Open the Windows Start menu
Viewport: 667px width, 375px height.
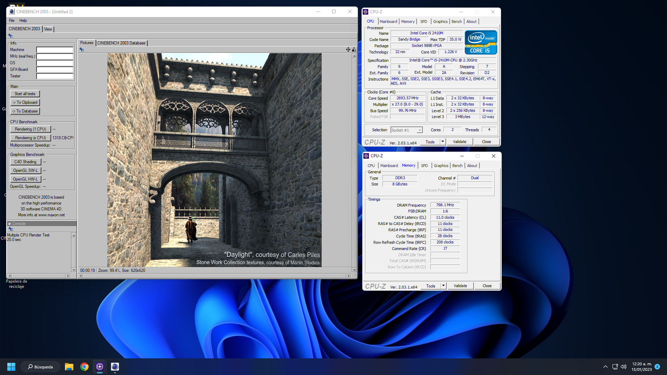click(11, 367)
